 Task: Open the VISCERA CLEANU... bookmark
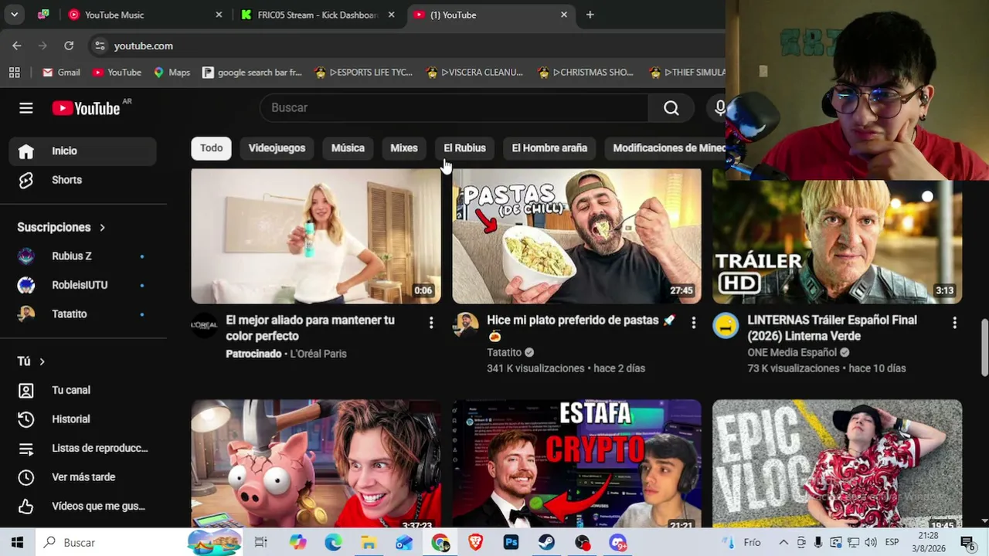(474, 72)
